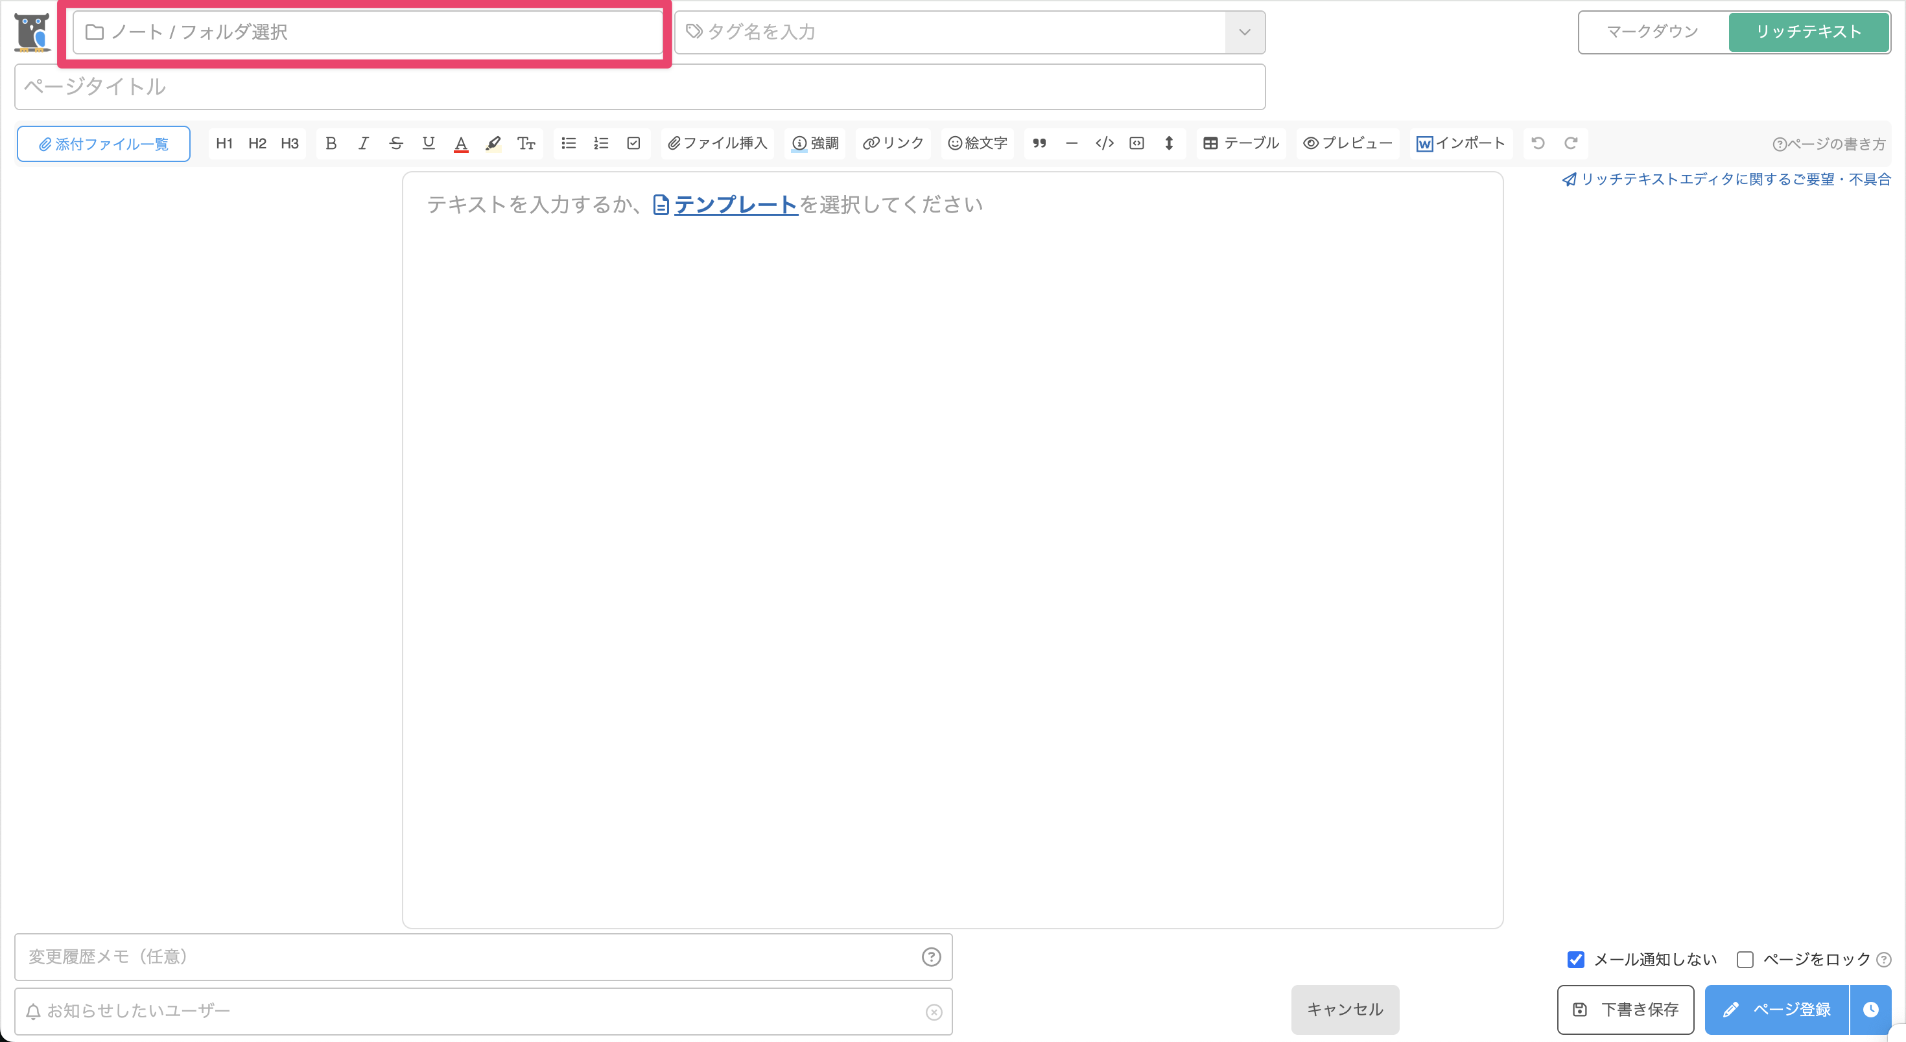Apply H1 heading formatting

click(224, 143)
